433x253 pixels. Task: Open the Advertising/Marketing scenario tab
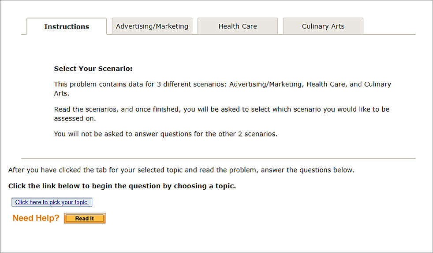[152, 26]
